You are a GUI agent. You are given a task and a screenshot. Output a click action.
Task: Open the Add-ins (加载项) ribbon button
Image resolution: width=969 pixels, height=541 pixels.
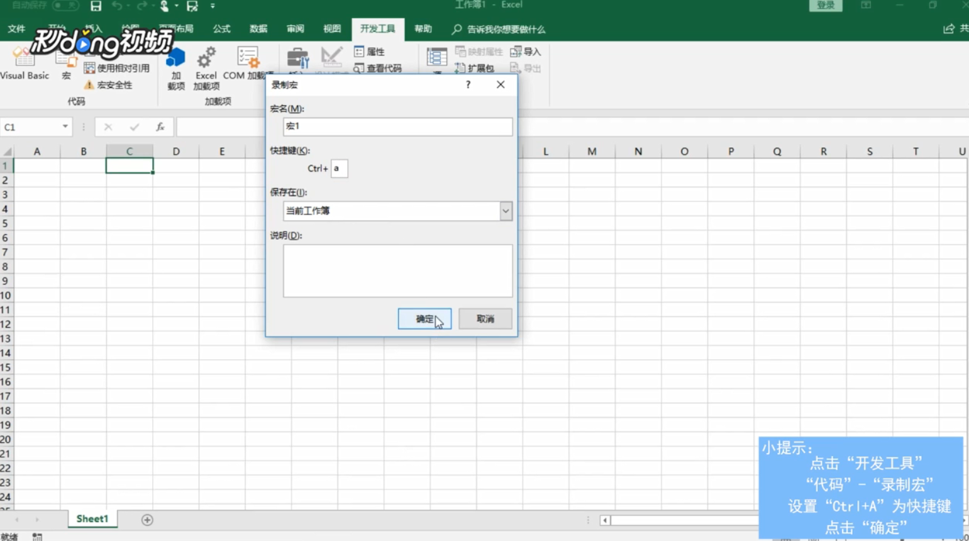[x=176, y=69]
